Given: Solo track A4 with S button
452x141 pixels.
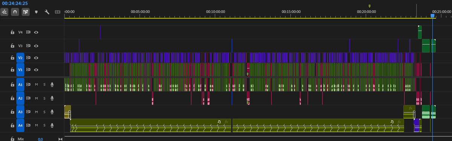Looking at the screenshot, I should pos(44,125).
